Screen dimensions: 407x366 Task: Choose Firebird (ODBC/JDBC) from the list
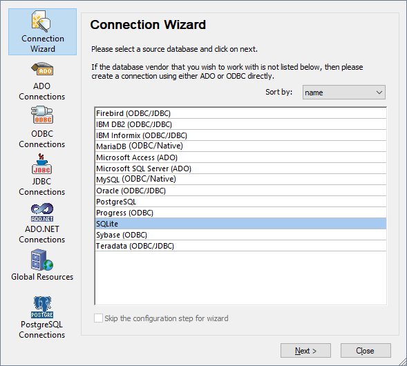pyautogui.click(x=240, y=113)
